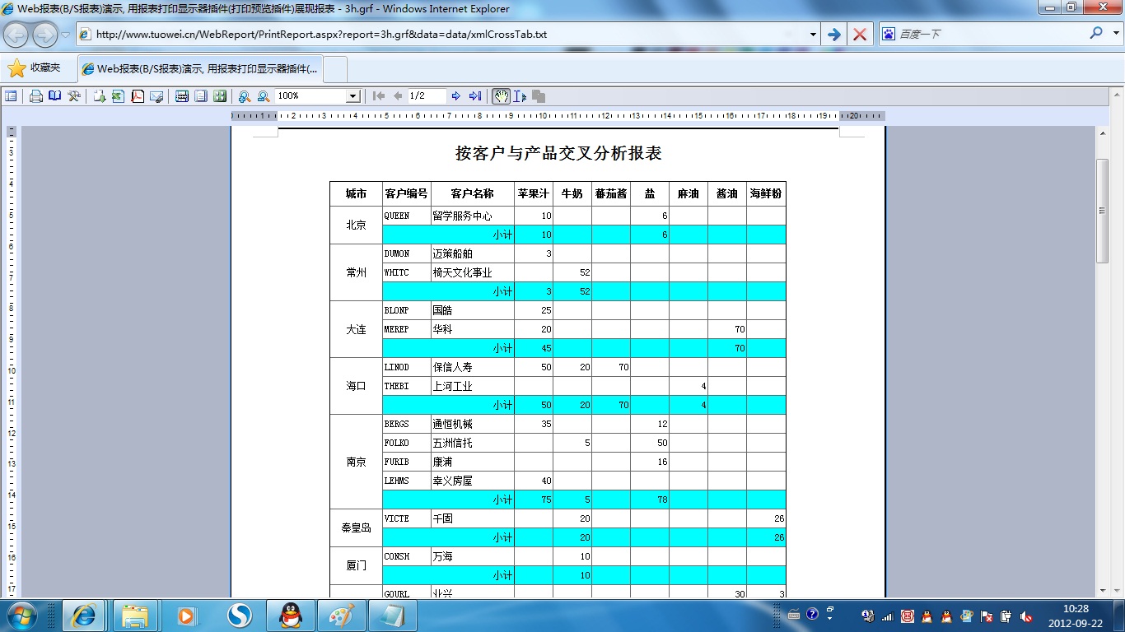Toggle the table of contents panel icon
Image resolution: width=1125 pixels, height=632 pixels.
[11, 96]
